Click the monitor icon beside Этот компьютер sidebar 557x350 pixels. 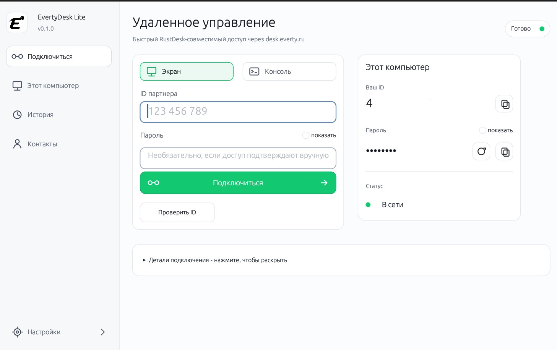[x=17, y=86]
